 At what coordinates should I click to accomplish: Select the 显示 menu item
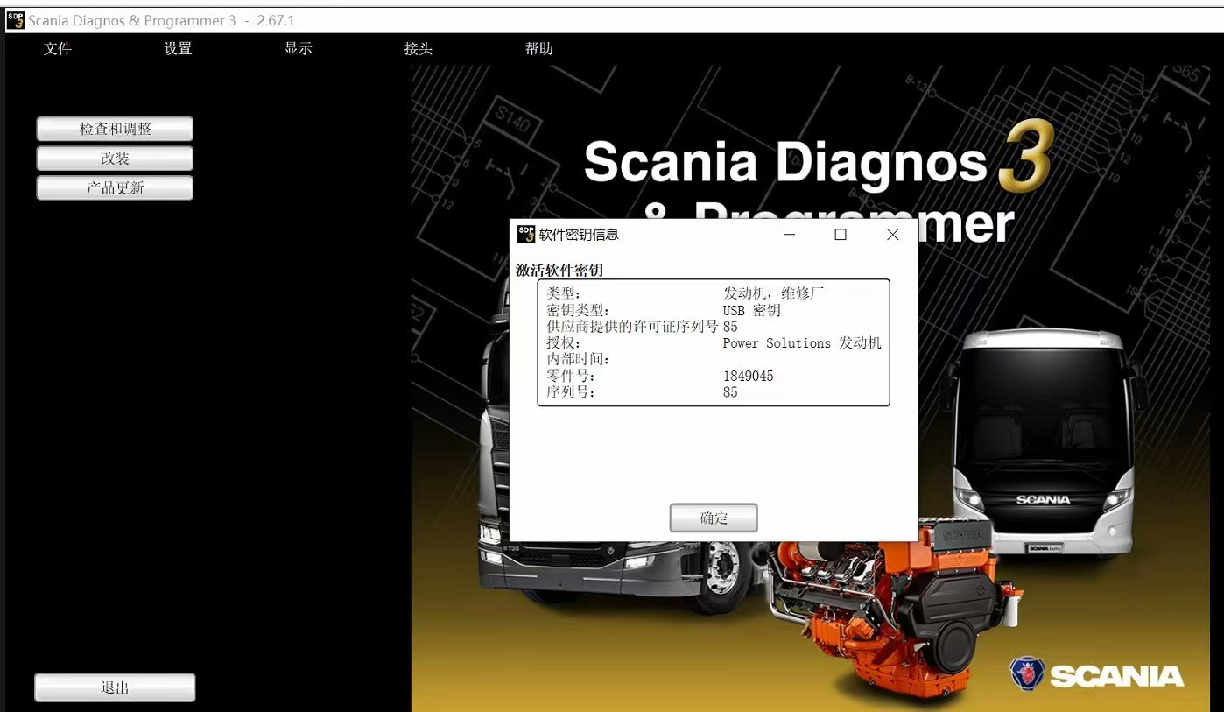pyautogui.click(x=298, y=49)
